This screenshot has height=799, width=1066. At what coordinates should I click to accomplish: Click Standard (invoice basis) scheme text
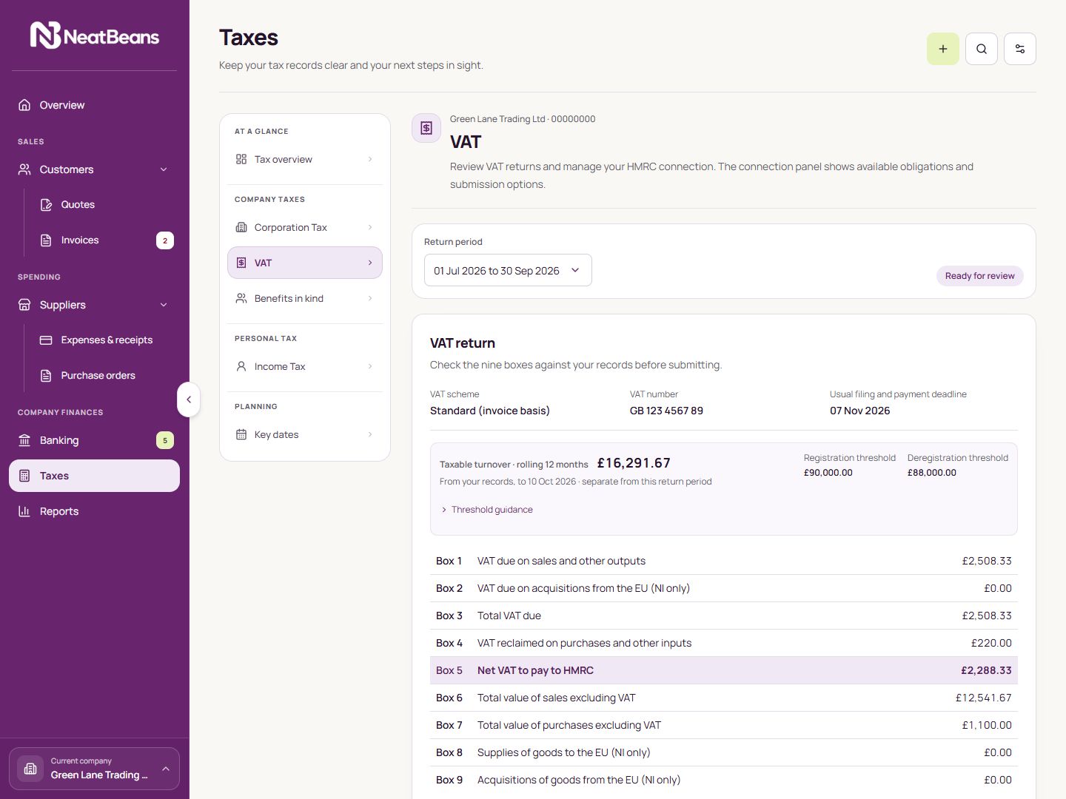pyautogui.click(x=490, y=411)
